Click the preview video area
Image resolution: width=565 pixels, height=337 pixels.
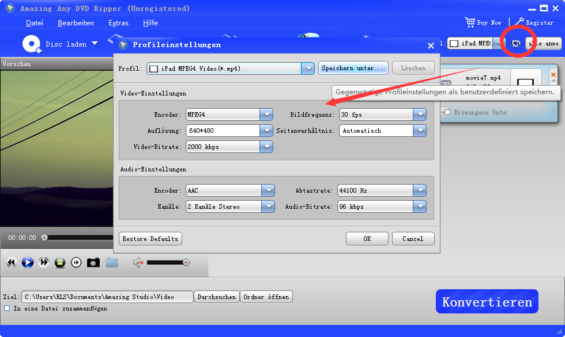[x=57, y=148]
